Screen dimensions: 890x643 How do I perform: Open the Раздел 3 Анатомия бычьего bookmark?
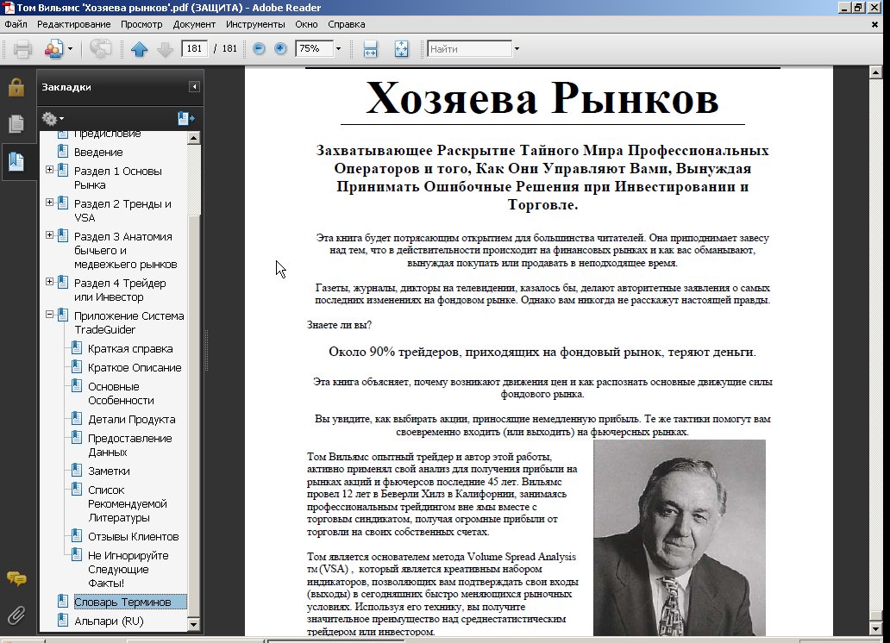tap(125, 250)
